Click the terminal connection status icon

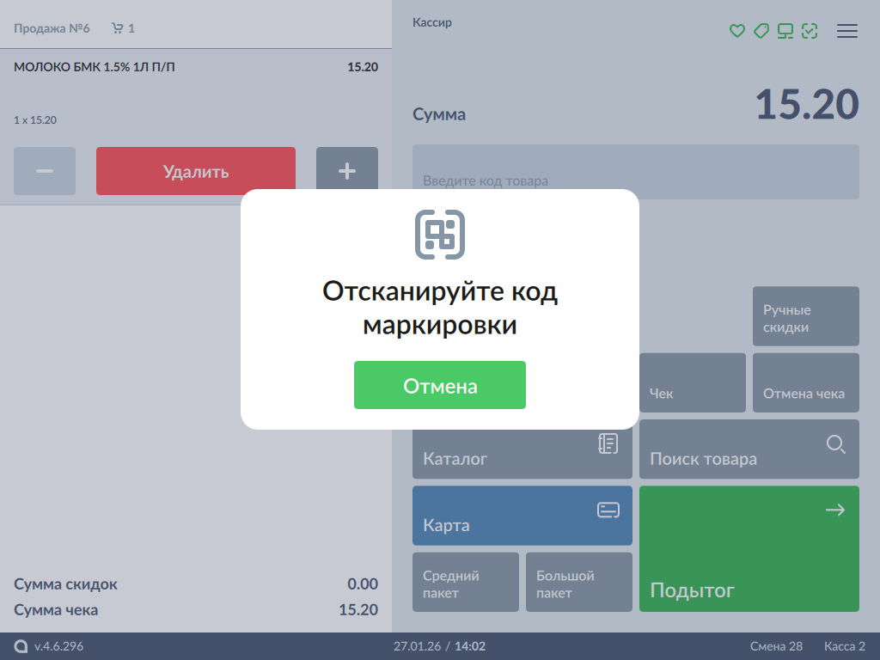coord(785,31)
